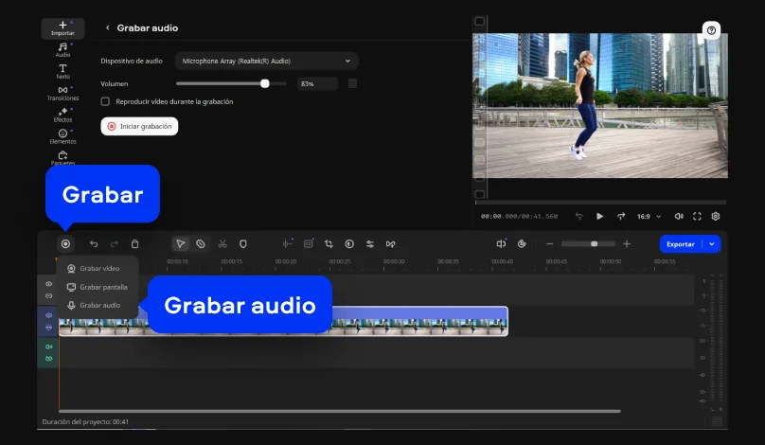Click the record icon in timeline toolbar

point(65,243)
